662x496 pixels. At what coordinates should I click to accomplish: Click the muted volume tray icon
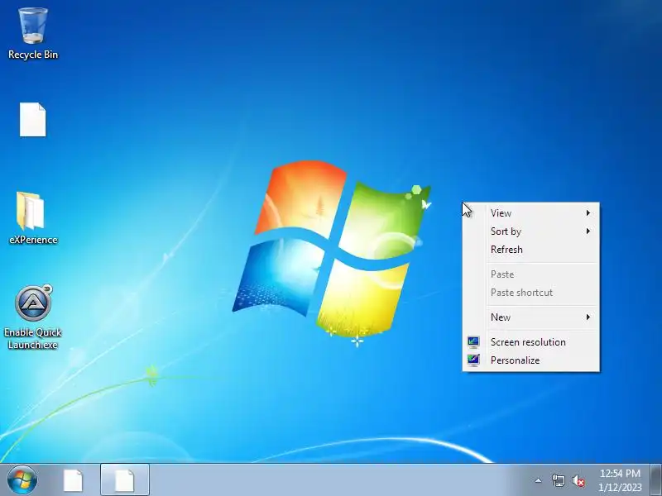click(x=578, y=480)
